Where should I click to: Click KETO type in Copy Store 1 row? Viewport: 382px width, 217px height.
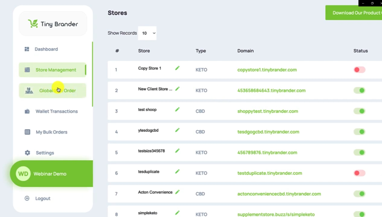coord(201,70)
